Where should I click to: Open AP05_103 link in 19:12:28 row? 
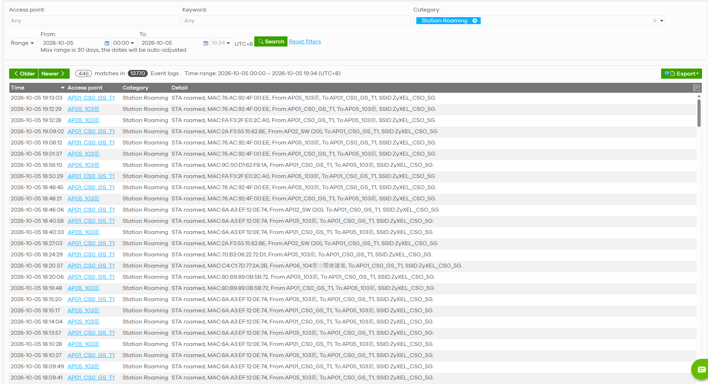tap(83, 120)
